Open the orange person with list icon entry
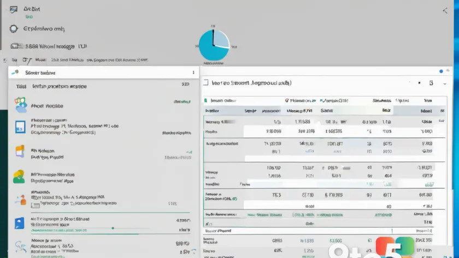This screenshot has width=459, height=258. click(20, 200)
